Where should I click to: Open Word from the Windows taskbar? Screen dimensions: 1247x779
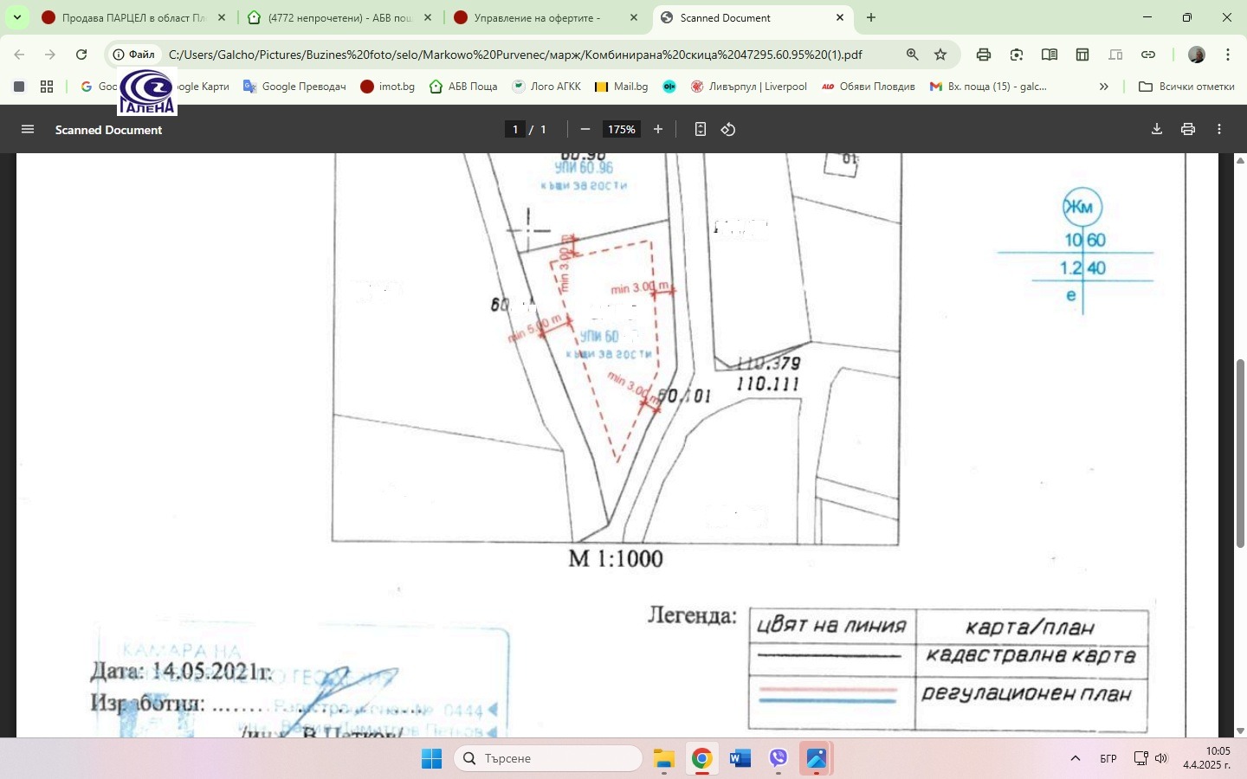[x=740, y=759]
